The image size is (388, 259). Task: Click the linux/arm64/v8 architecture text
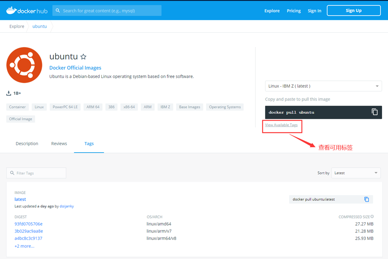161,238
